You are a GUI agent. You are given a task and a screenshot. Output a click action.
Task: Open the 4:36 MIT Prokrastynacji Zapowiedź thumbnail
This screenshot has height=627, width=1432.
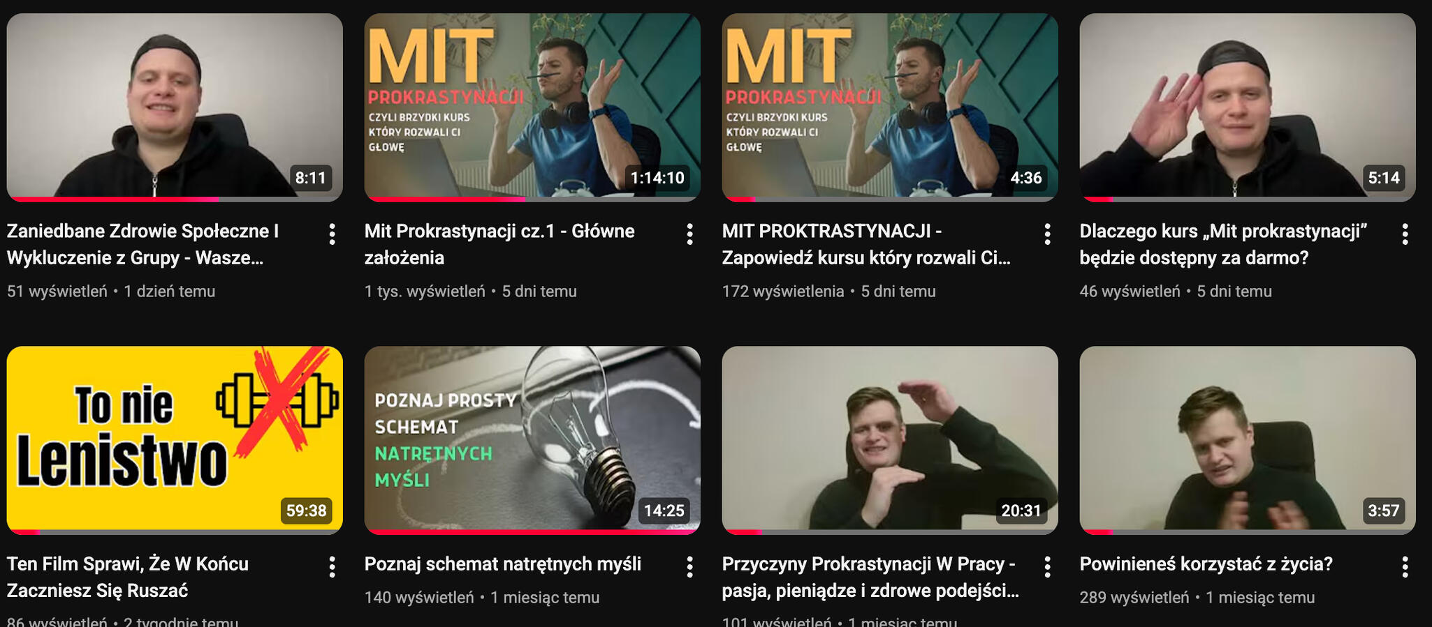coord(890,107)
